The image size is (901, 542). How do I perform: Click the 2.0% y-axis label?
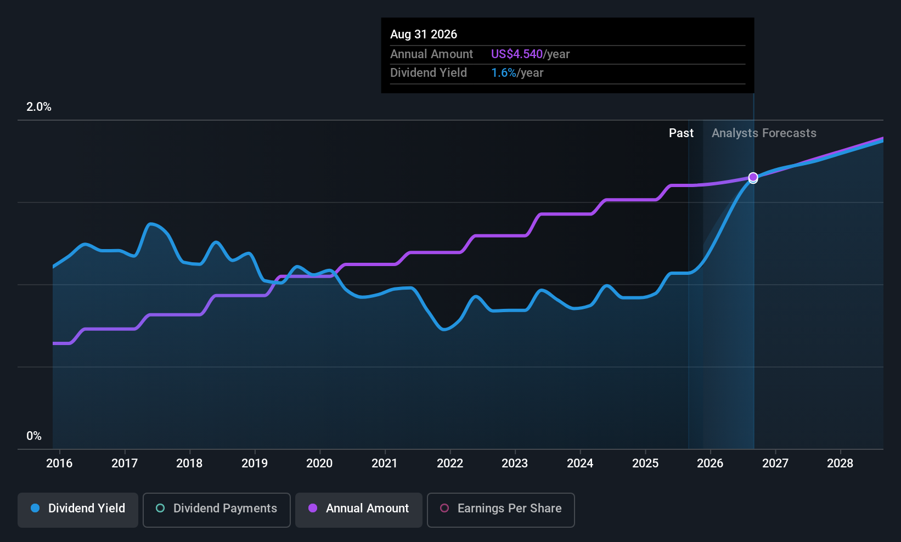click(39, 107)
